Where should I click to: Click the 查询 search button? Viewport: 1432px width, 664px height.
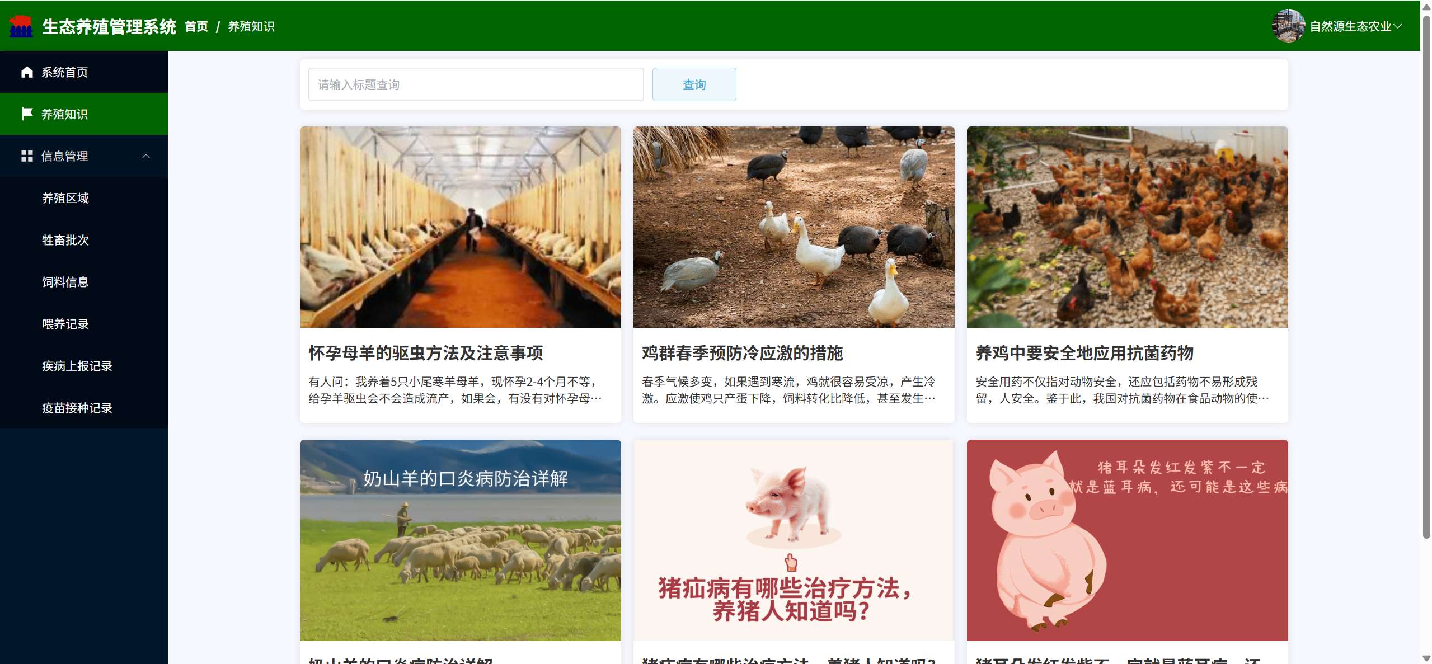694,84
